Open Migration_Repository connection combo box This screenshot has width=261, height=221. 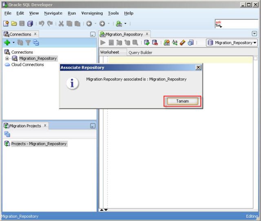[232, 43]
